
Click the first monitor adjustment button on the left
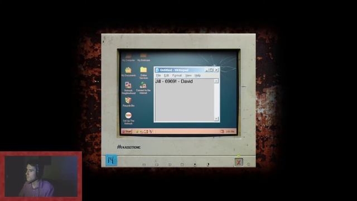pyautogui.click(x=144, y=164)
